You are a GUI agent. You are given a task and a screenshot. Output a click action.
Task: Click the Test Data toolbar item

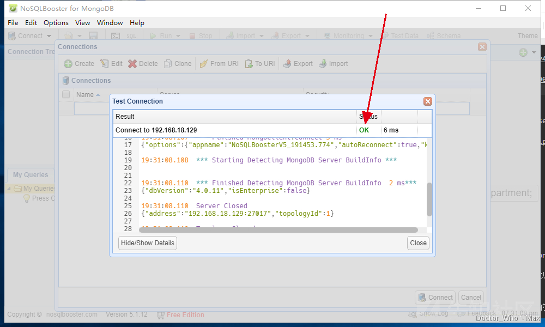point(401,36)
